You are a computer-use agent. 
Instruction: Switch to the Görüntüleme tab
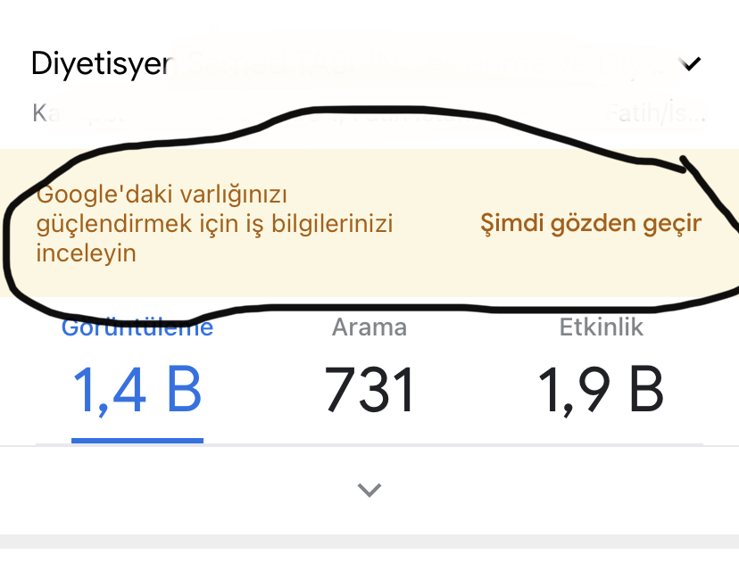tap(137, 327)
